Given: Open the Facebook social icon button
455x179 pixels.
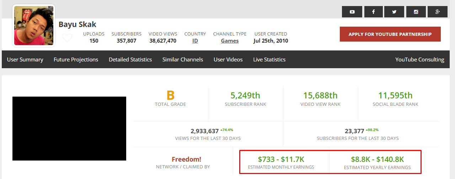Looking at the screenshot, I should pos(373,12).
